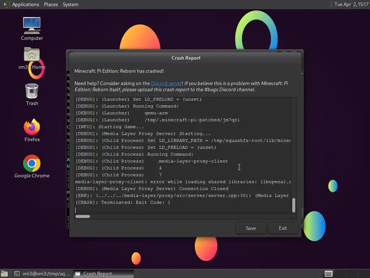This screenshot has width=370, height=278.
Task: Click the '(Media Layer Proxy Server) Starting...' line
Action: coord(143,134)
